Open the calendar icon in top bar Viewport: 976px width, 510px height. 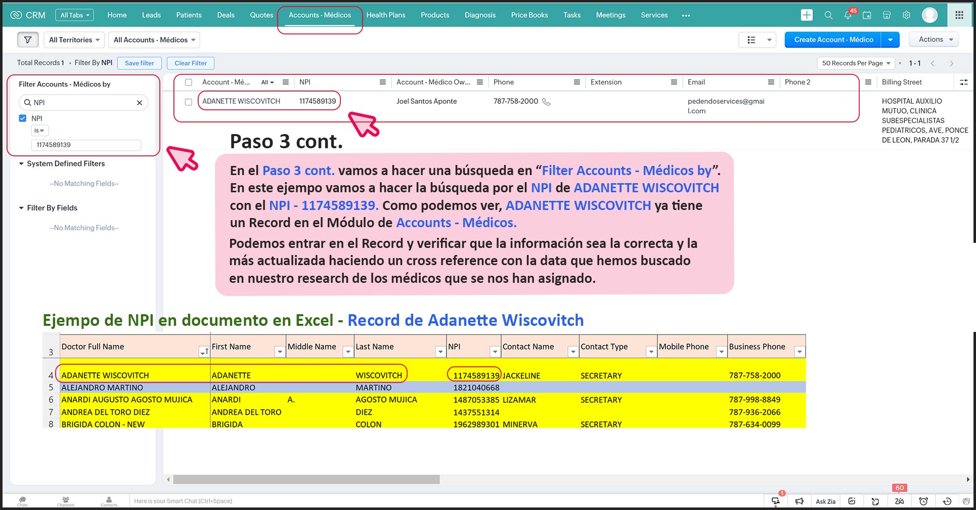[x=867, y=15]
